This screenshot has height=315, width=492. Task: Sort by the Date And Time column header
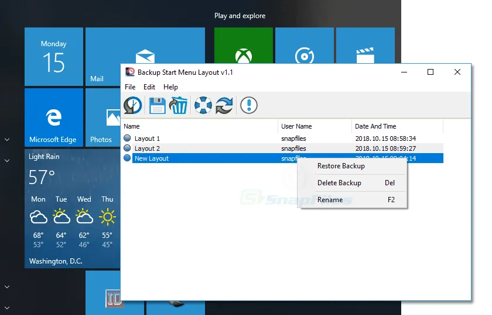tap(397, 126)
